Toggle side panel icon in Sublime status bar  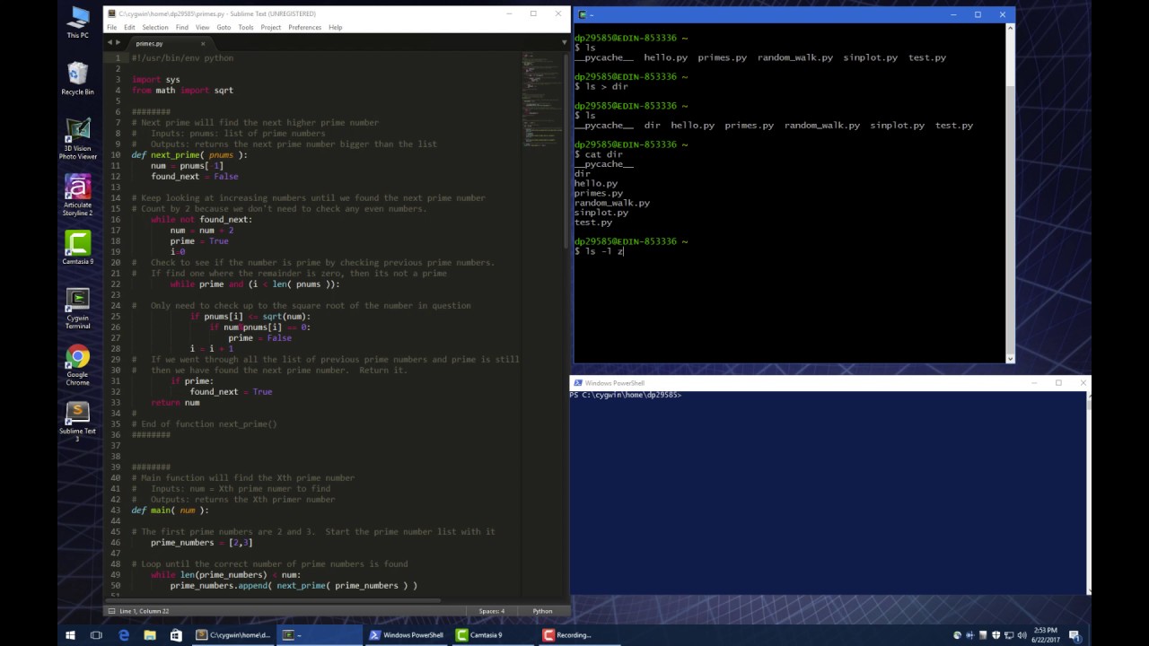(x=111, y=611)
